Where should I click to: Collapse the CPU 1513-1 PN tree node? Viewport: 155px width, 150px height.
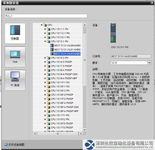[45, 41]
